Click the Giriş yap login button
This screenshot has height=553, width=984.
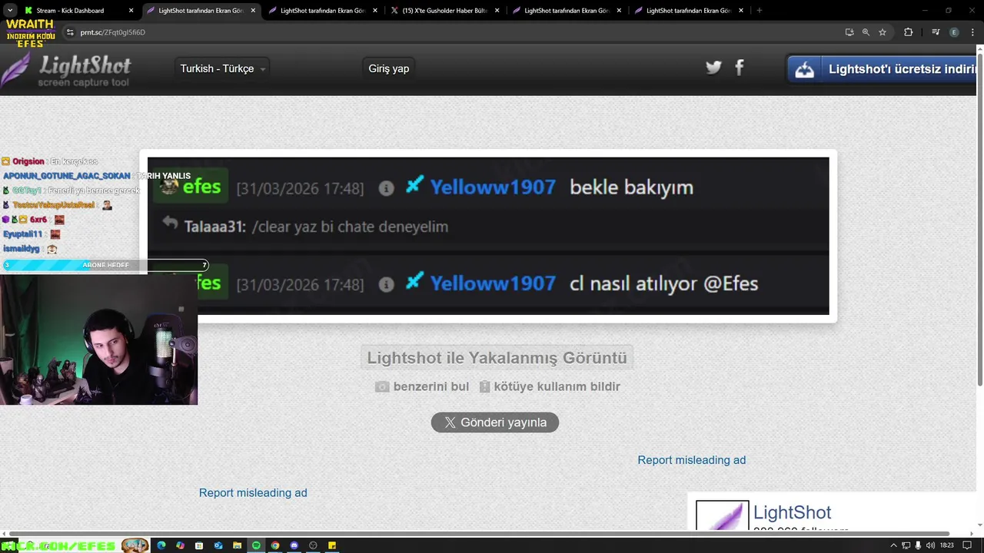tap(389, 68)
